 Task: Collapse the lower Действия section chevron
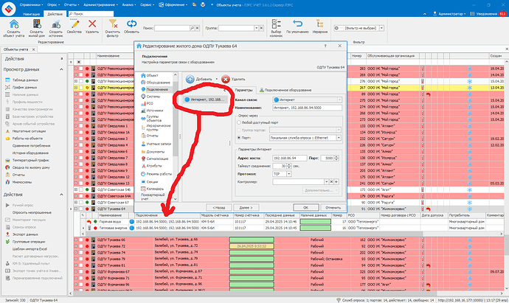click(61, 195)
